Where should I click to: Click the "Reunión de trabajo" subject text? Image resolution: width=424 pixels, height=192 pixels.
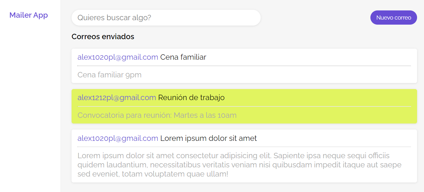[191, 98]
